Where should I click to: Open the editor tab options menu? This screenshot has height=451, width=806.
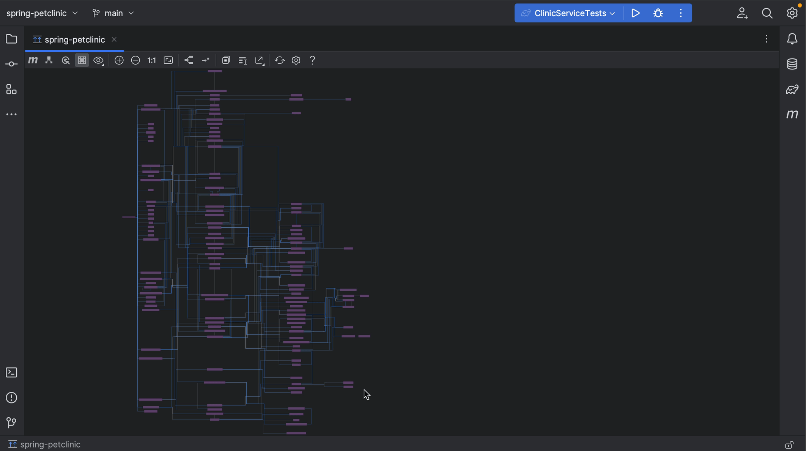tap(766, 39)
